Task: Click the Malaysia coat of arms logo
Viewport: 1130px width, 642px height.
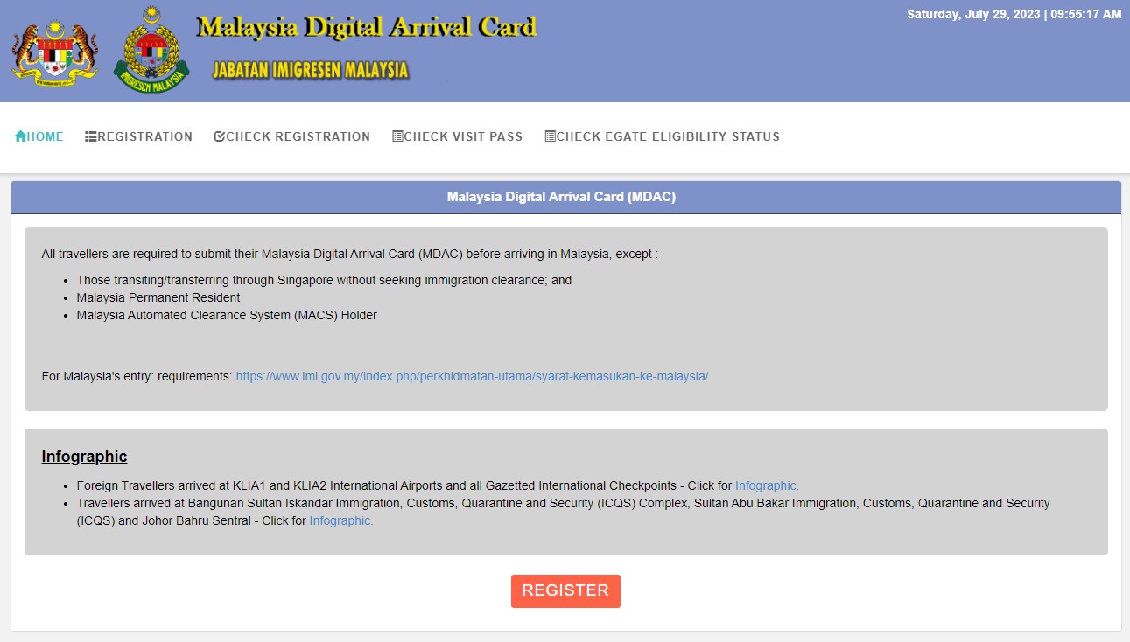Action: (55, 52)
